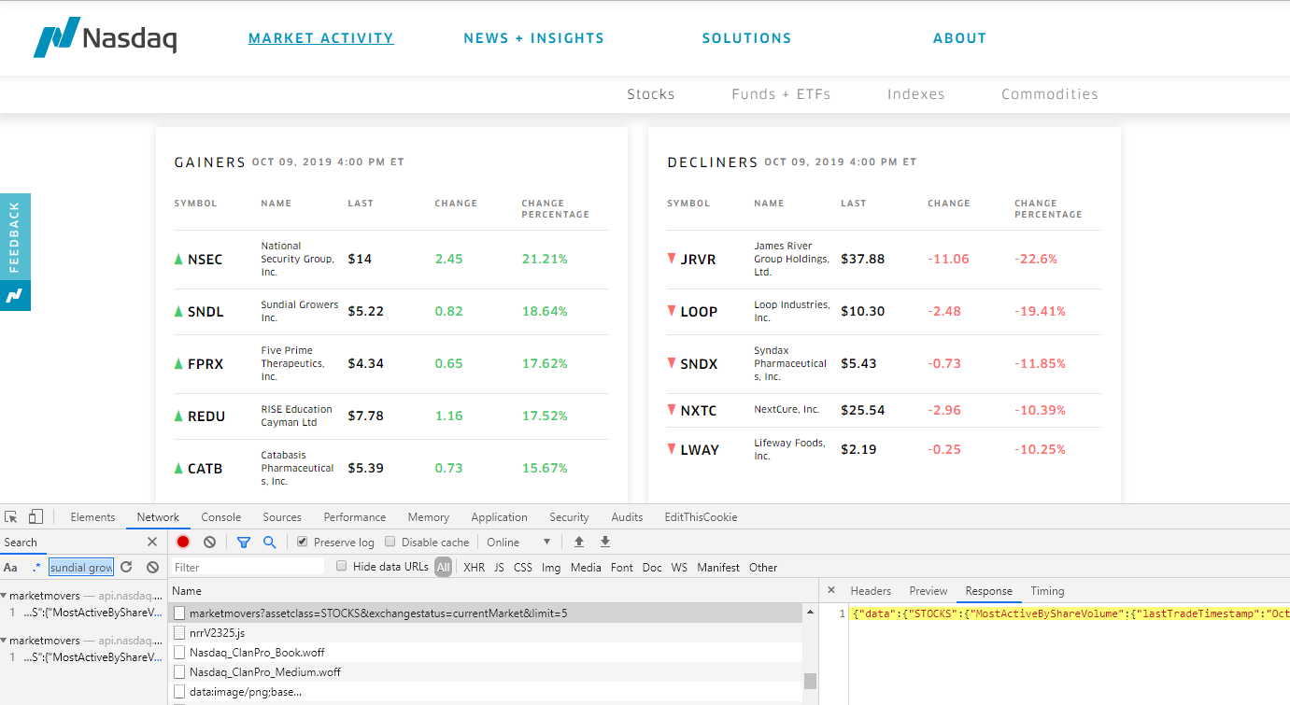The height and width of the screenshot is (705, 1290).
Task: Filter requests by WS type
Action: click(679, 567)
